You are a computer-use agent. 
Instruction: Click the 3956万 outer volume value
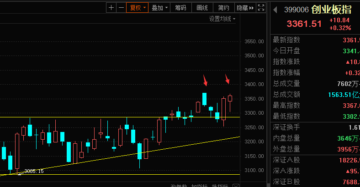348,149
